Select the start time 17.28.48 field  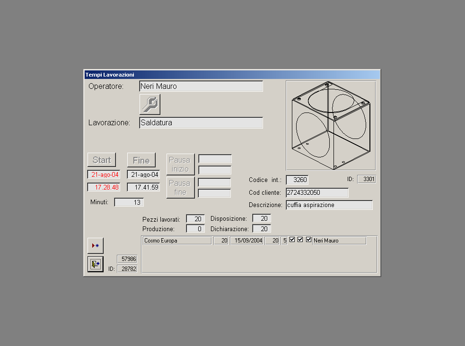104,187
